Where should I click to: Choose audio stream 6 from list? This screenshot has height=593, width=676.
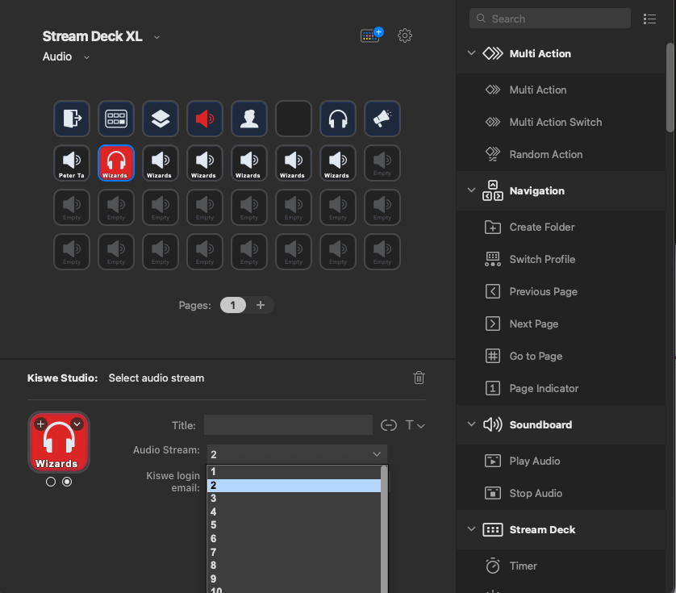(294, 539)
